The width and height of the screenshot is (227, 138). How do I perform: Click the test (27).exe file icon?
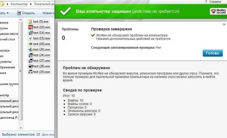(x=31, y=61)
